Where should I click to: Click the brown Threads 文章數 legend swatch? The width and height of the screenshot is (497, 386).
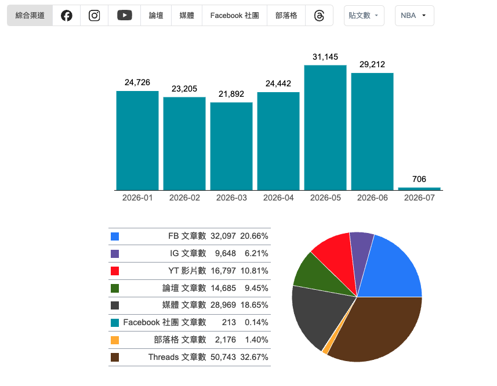(115, 358)
